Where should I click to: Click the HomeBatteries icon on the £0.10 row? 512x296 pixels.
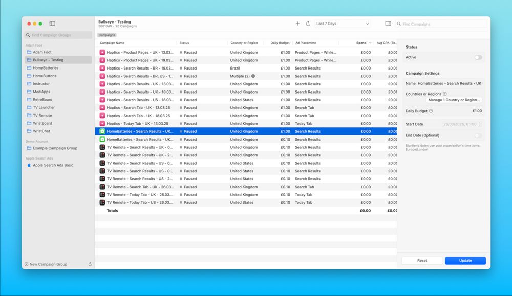point(102,139)
